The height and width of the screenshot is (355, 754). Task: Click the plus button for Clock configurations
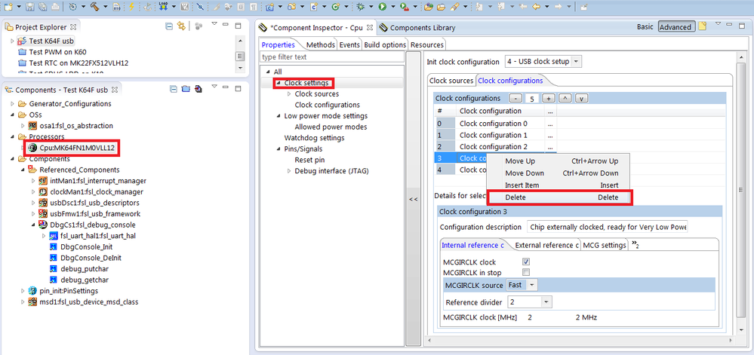click(549, 98)
